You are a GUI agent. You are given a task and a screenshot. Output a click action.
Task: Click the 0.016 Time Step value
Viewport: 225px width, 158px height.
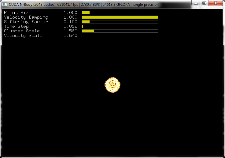pos(70,27)
